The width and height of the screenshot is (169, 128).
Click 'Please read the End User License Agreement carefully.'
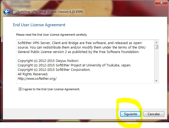(x=52, y=35)
